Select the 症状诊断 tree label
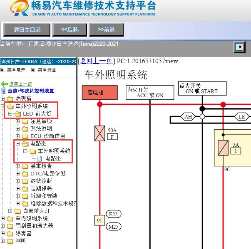This screenshot has height=249, width=251. coord(41,181)
